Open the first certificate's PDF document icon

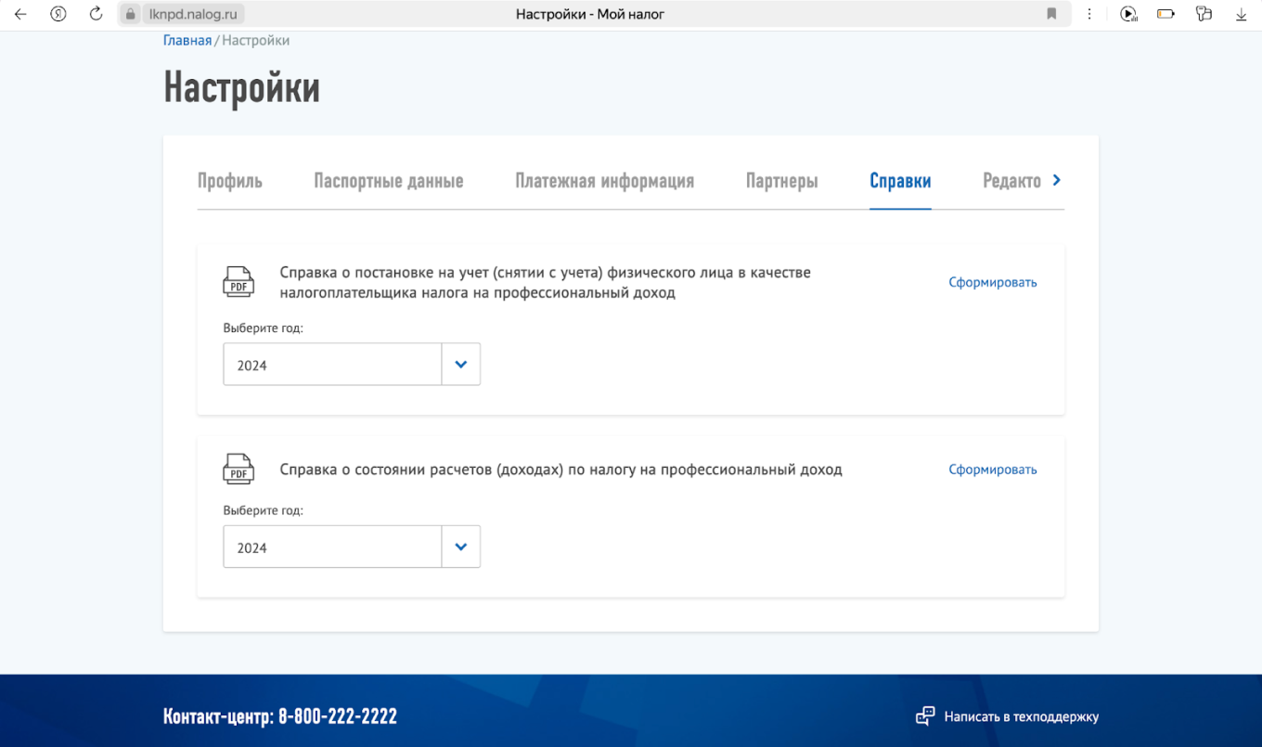point(238,281)
